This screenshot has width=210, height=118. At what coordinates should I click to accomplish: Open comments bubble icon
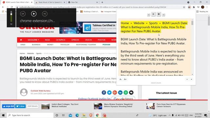pyautogui.click(x=131, y=92)
